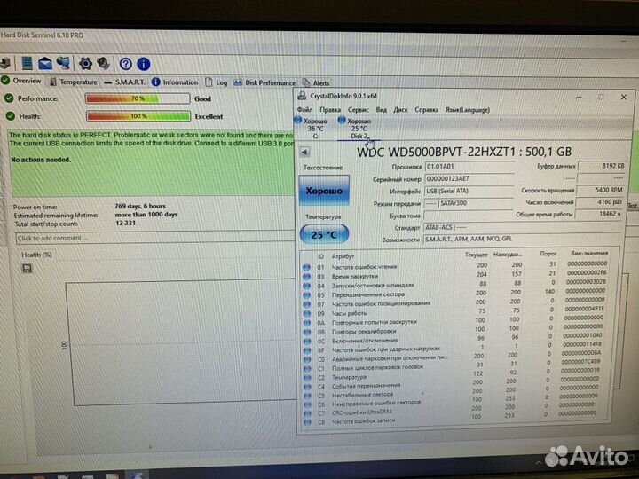The width and height of the screenshot is (639, 479).
Task: Open the Log tab
Action: 216,82
